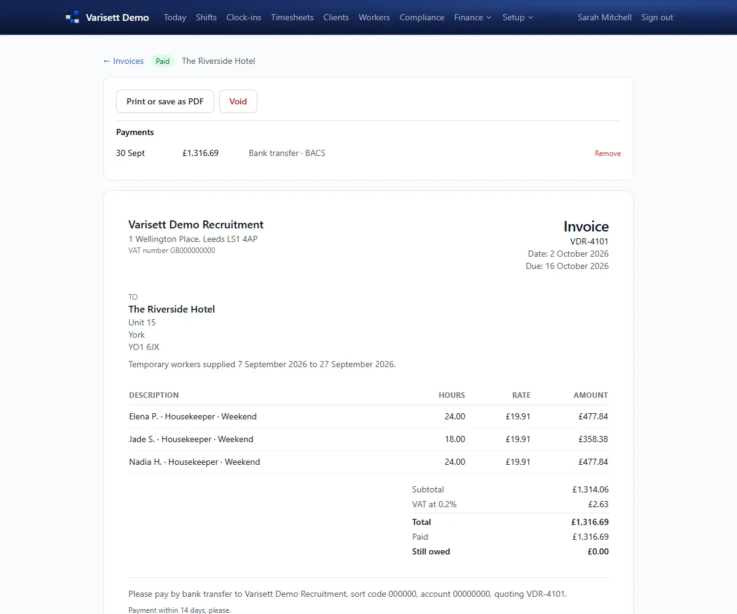Click the Elena P. Housekeeper Weekend row

(x=368, y=416)
